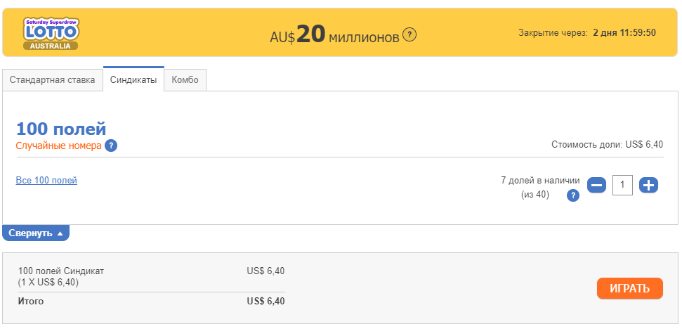Click the Итого total row
The width and height of the screenshot is (682, 336).
[152, 301]
